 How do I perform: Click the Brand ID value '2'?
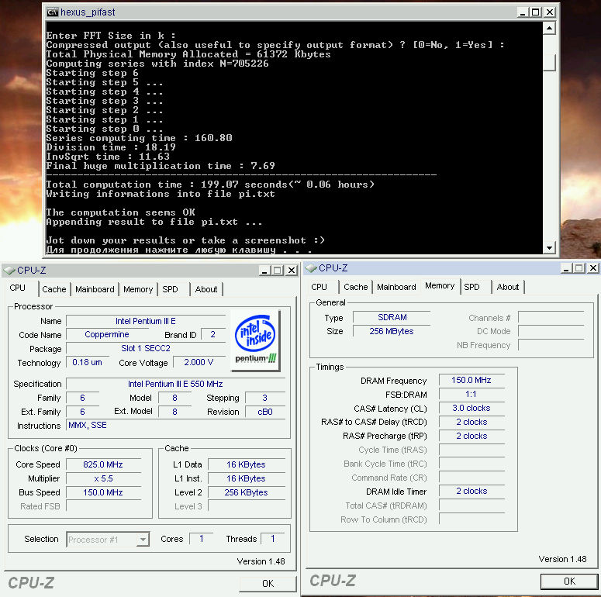coord(213,334)
